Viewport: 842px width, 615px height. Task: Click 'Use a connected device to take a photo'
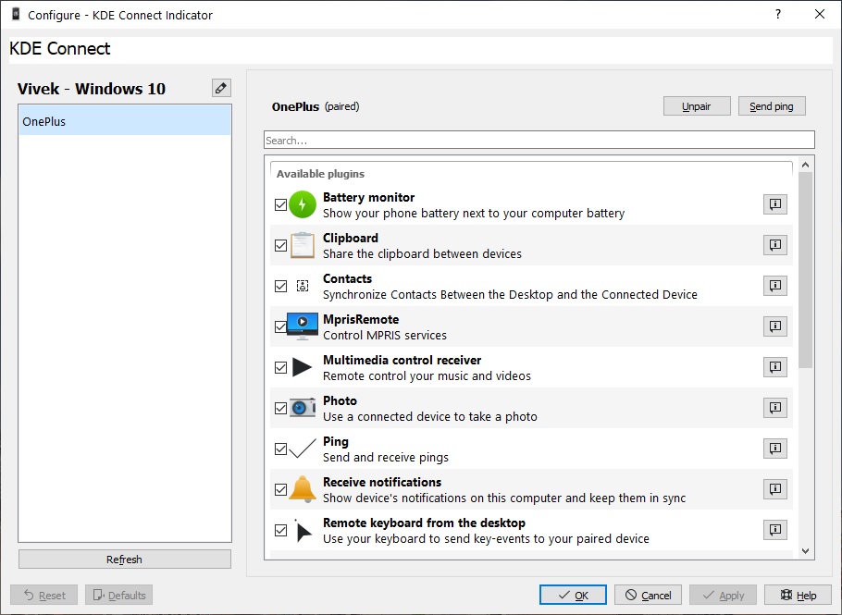point(430,416)
